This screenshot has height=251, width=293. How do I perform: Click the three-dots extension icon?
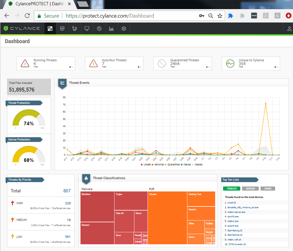tap(254, 15)
